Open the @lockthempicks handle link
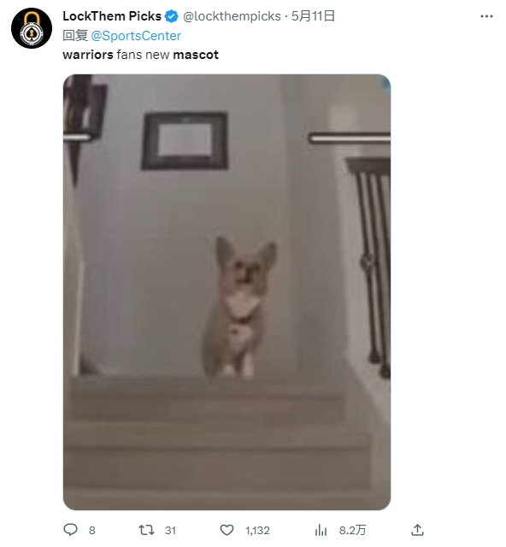 [x=232, y=16]
